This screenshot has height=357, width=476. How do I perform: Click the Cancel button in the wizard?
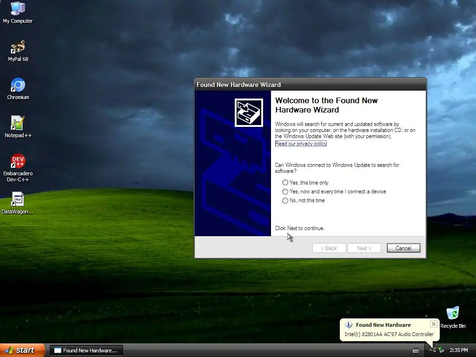(x=403, y=248)
